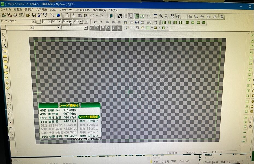
Task: Select the straight Line tool
Action: click(8, 93)
